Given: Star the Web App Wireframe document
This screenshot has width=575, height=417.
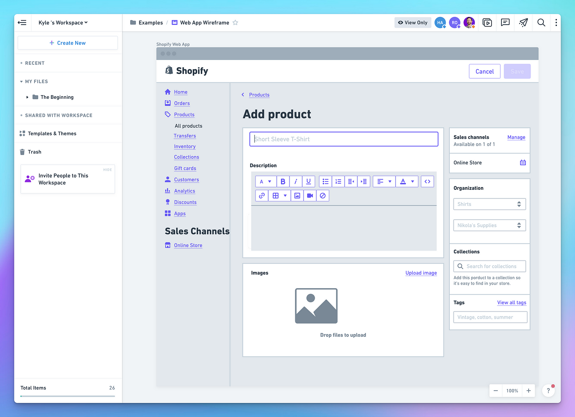Looking at the screenshot, I should click(235, 23).
